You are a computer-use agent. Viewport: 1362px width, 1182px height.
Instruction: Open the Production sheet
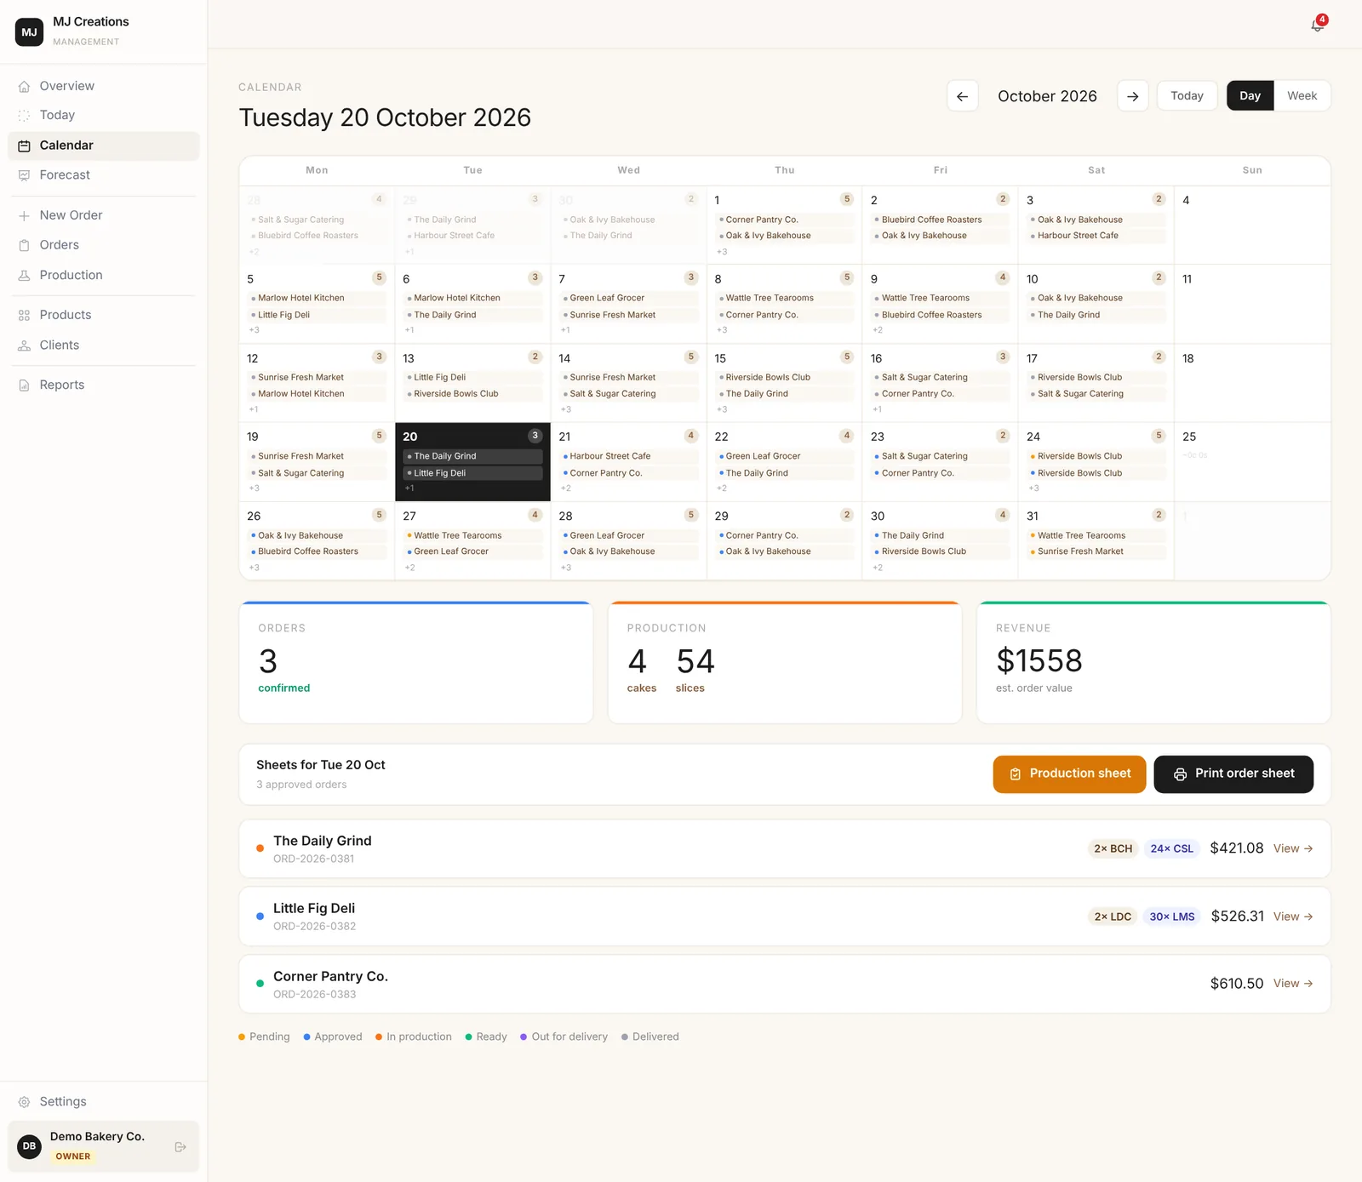pos(1069,774)
